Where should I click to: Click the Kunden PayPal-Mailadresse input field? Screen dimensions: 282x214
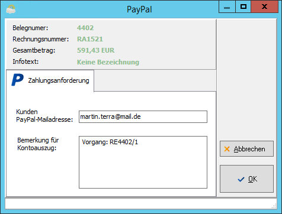point(143,116)
